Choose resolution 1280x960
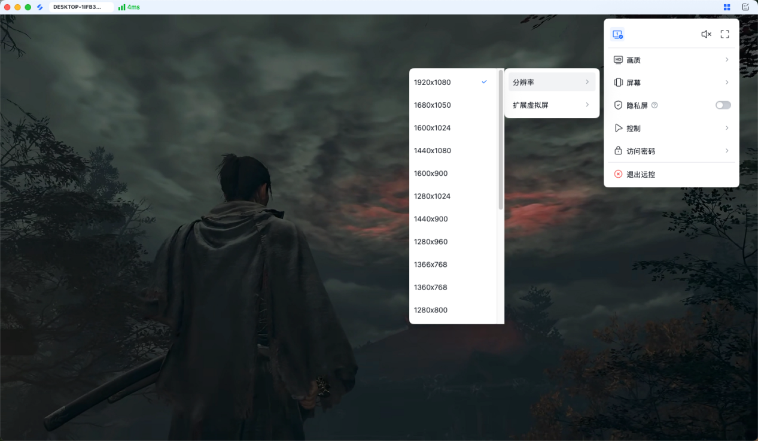Screen dimensions: 758x441 tap(453, 241)
